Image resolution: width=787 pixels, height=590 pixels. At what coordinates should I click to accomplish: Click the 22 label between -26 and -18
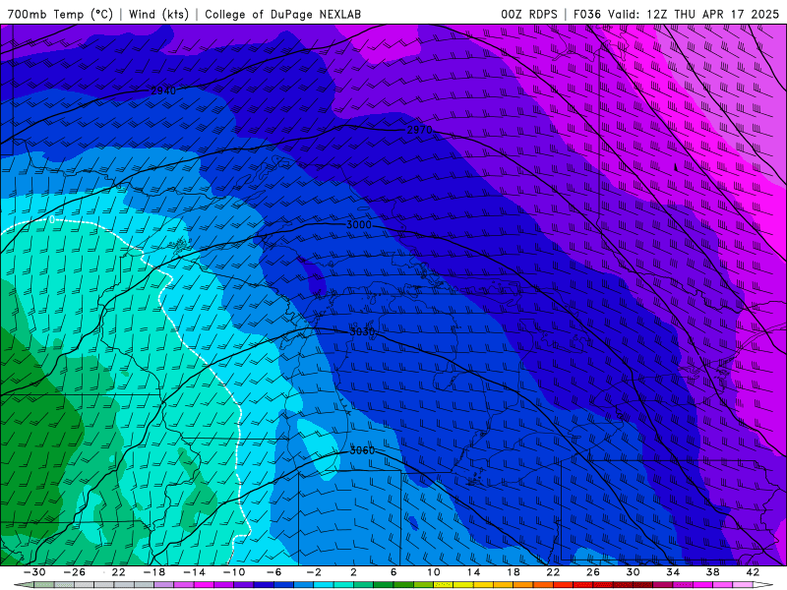(x=118, y=572)
